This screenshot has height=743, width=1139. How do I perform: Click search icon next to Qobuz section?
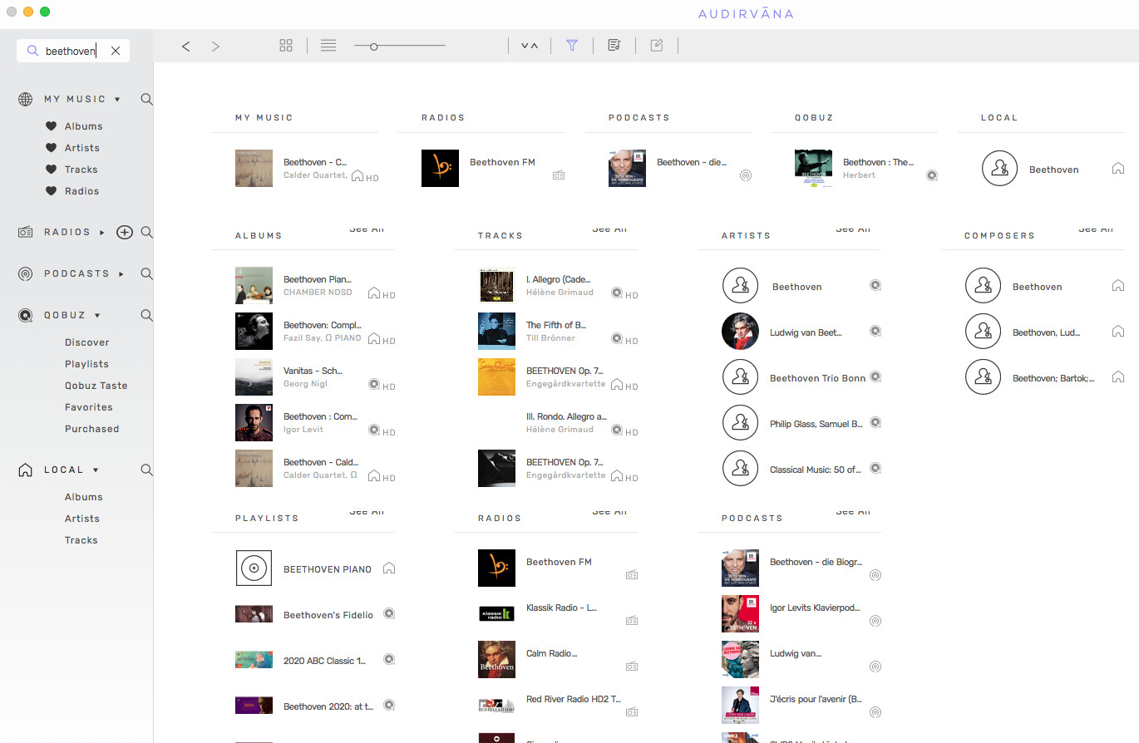[147, 316]
